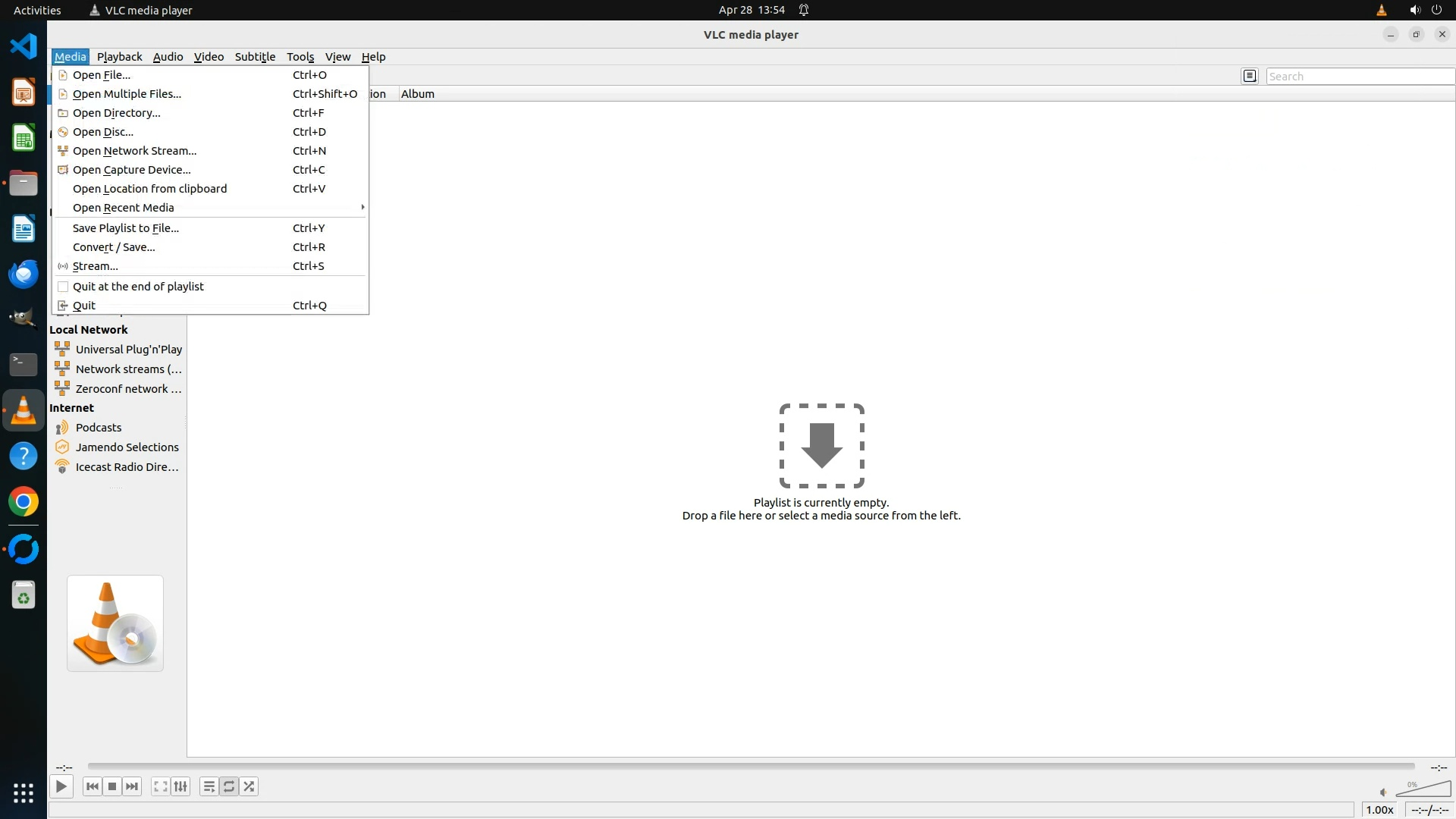The width and height of the screenshot is (1456, 819).
Task: Click the Stop playback button
Action: coord(112,786)
